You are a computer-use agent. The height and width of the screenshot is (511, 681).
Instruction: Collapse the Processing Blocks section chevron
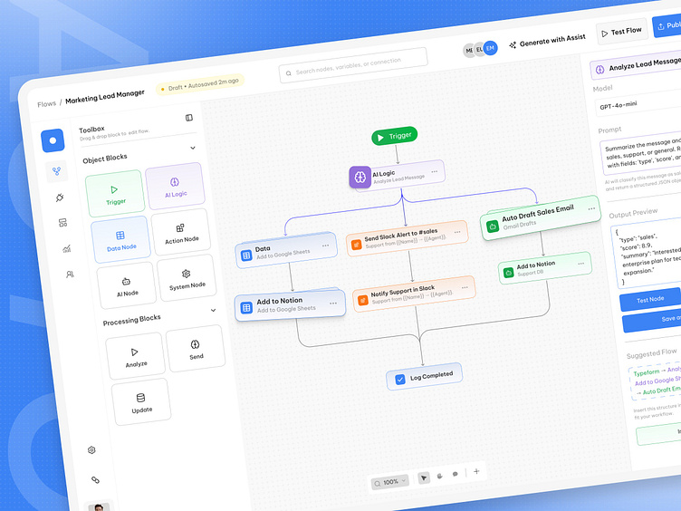(x=214, y=311)
